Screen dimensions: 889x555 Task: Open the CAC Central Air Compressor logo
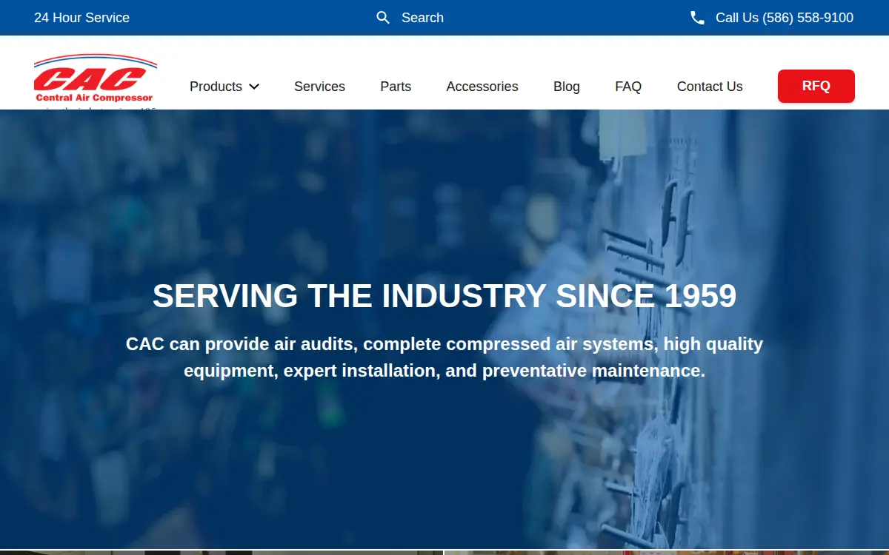(x=95, y=81)
